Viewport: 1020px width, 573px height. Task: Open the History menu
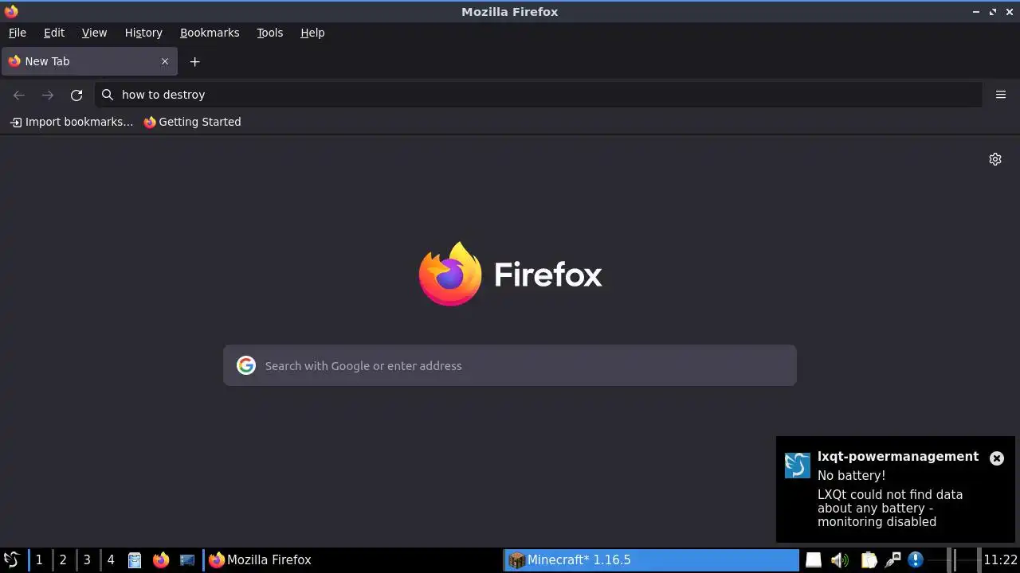tap(143, 33)
